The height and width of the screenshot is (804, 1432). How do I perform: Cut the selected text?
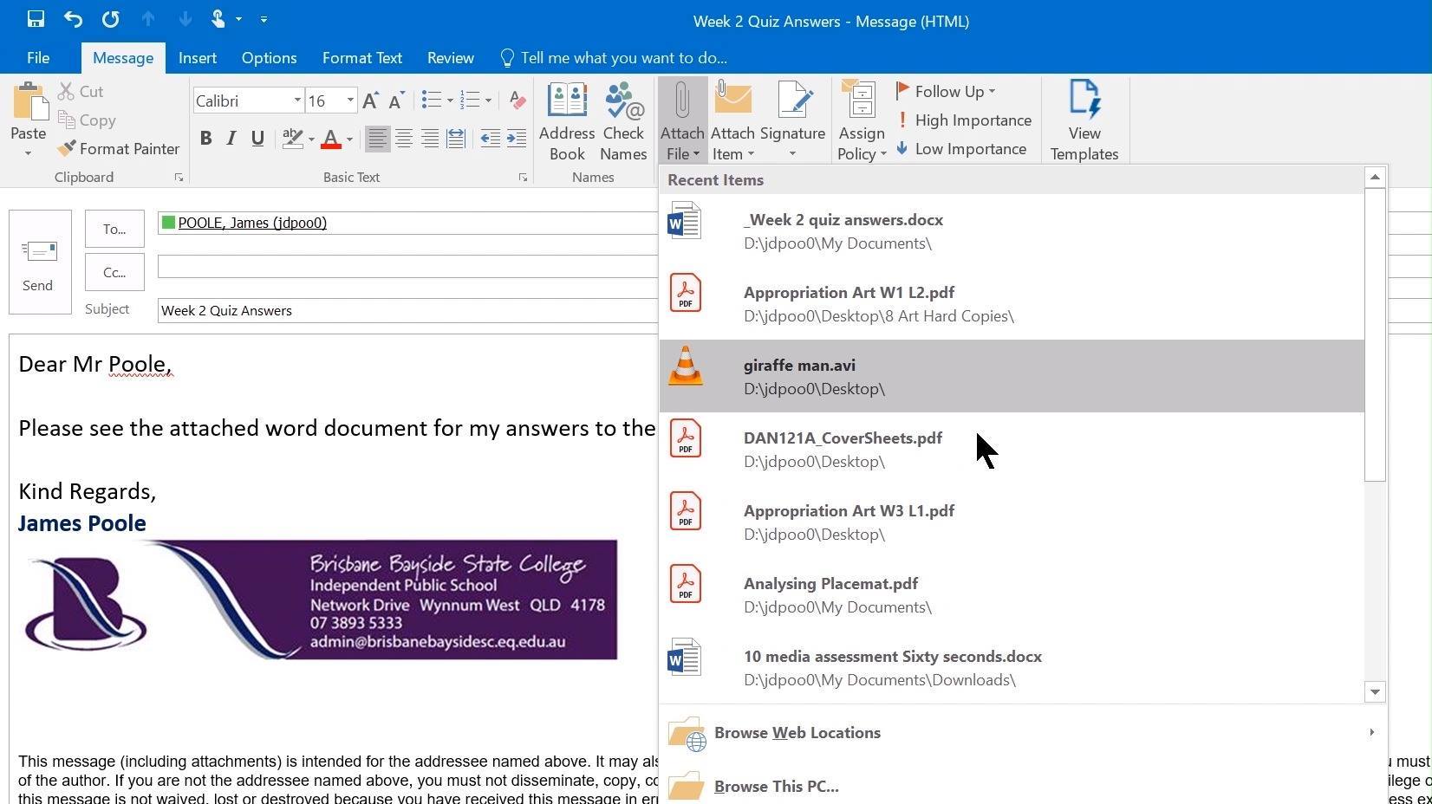click(81, 91)
